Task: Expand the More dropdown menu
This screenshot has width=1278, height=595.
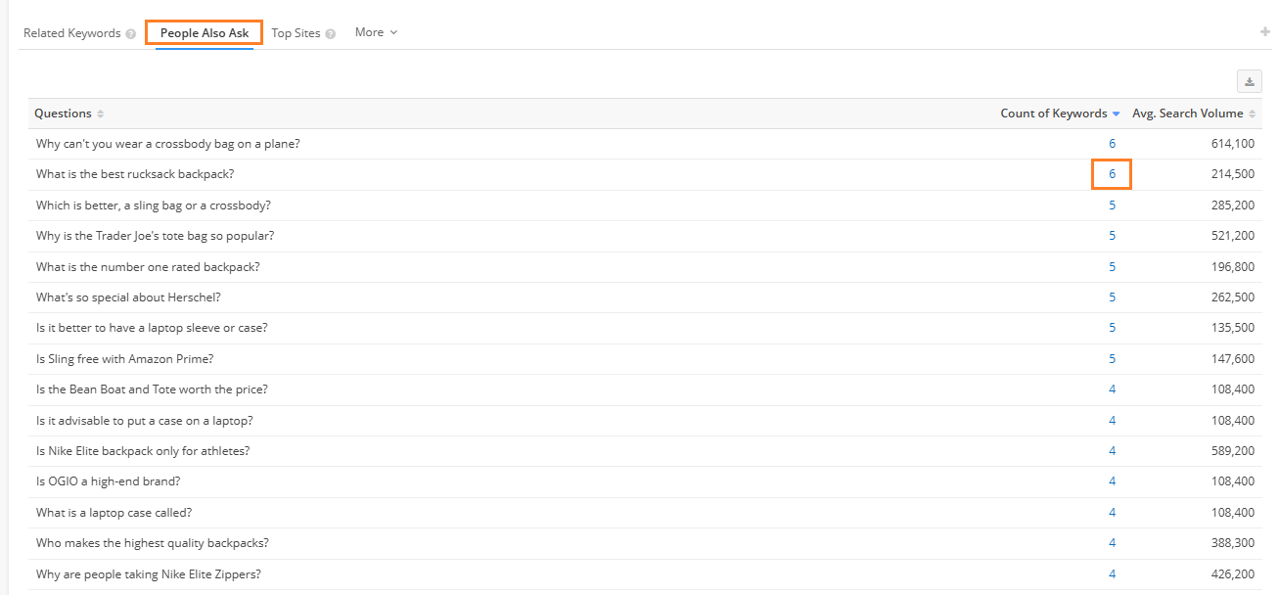Action: (x=376, y=32)
